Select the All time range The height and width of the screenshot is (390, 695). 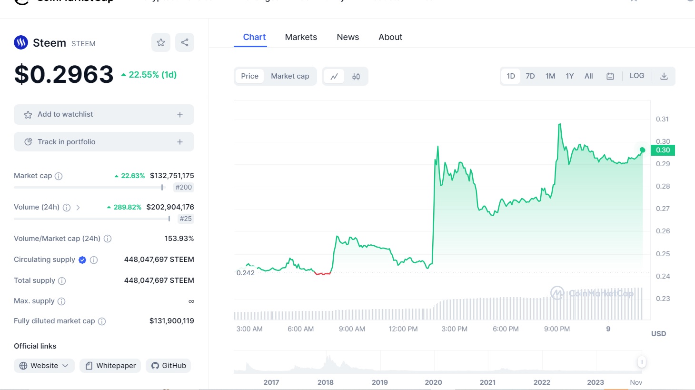(x=589, y=76)
